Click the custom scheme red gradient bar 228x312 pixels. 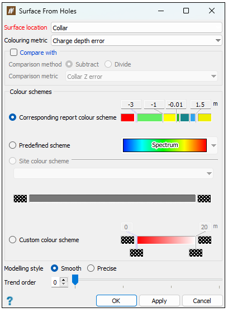[167, 240]
